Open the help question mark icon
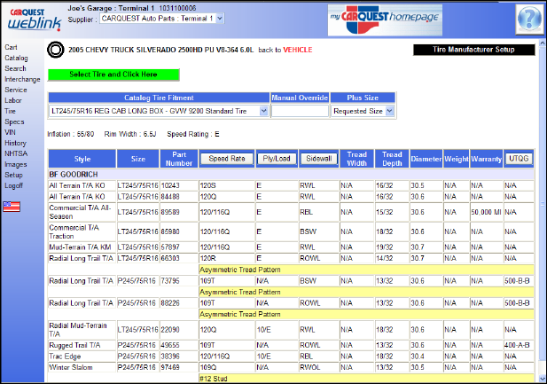The height and width of the screenshot is (384, 547). (529, 18)
